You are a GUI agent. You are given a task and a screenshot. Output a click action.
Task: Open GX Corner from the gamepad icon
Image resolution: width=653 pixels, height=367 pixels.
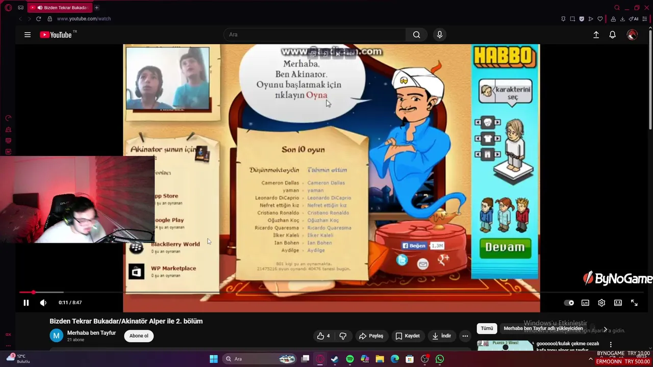[20, 8]
